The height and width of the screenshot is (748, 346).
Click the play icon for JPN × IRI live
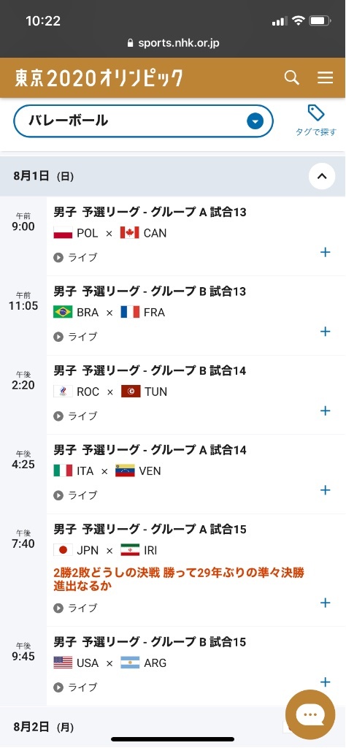tap(58, 608)
